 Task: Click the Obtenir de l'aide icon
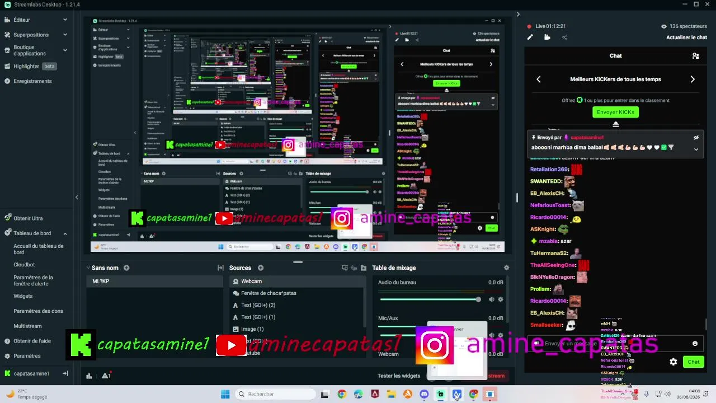7,341
